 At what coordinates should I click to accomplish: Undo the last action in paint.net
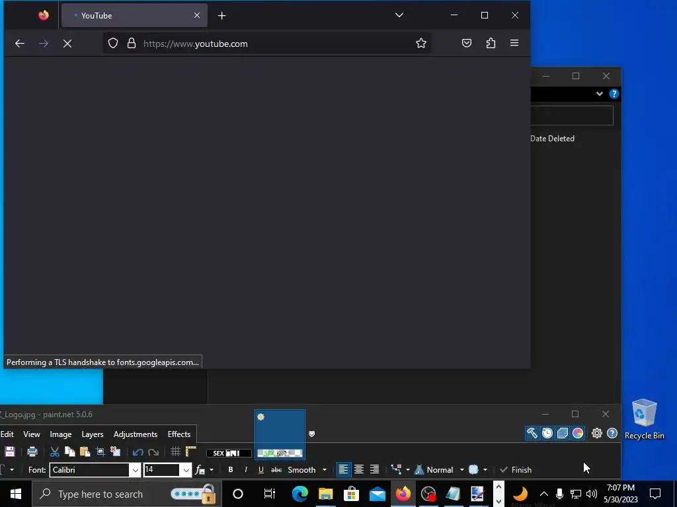click(x=138, y=452)
